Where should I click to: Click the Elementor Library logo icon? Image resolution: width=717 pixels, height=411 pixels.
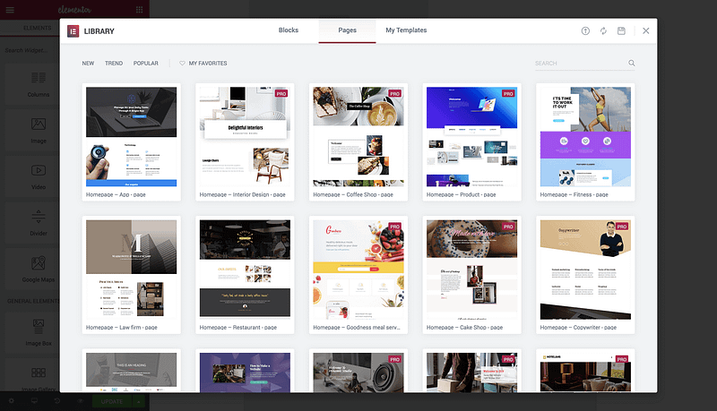pos(73,31)
